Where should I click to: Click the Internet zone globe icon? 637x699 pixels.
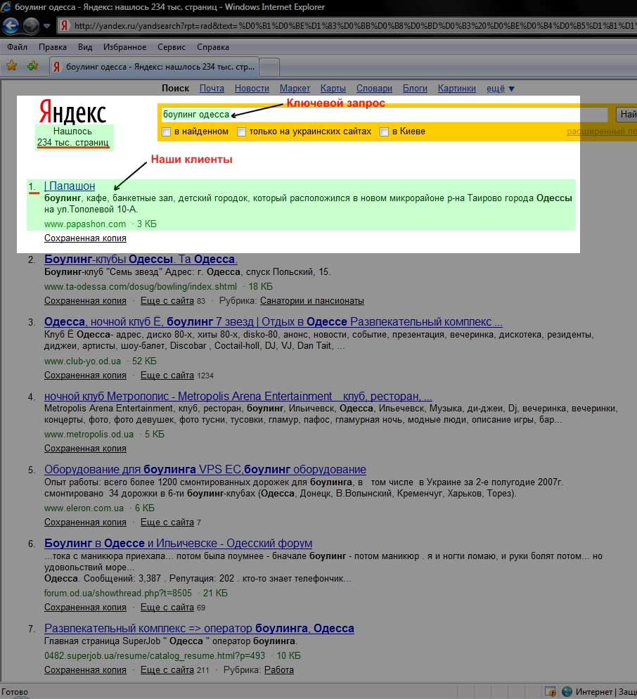[567, 691]
